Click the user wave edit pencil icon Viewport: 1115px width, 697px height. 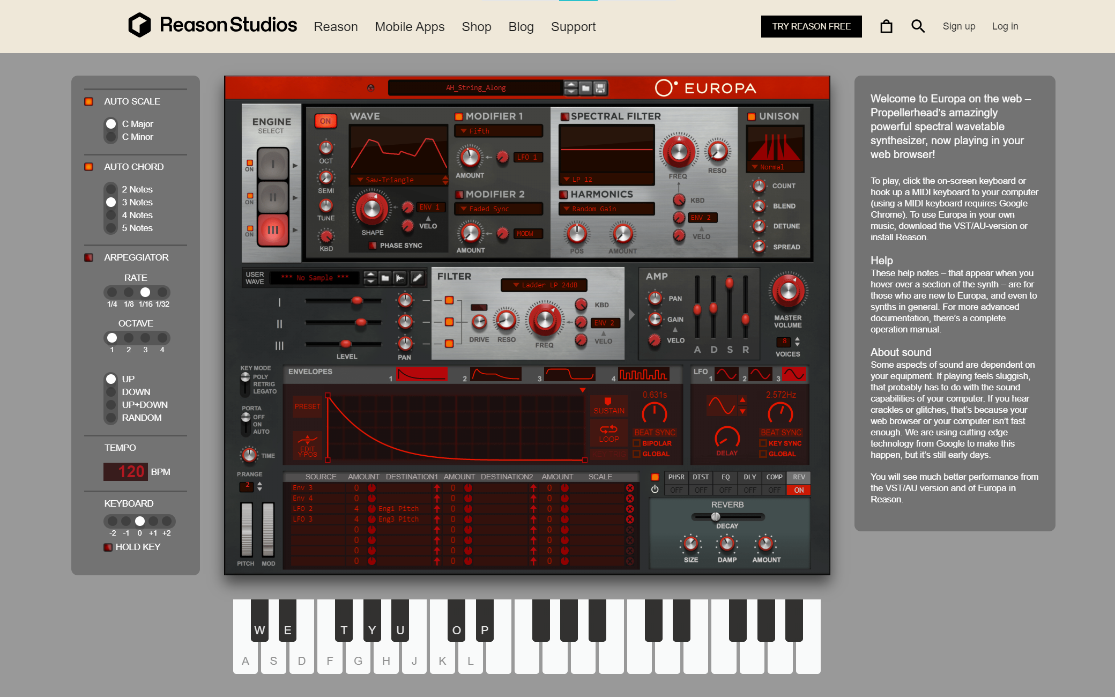pyautogui.click(x=417, y=278)
